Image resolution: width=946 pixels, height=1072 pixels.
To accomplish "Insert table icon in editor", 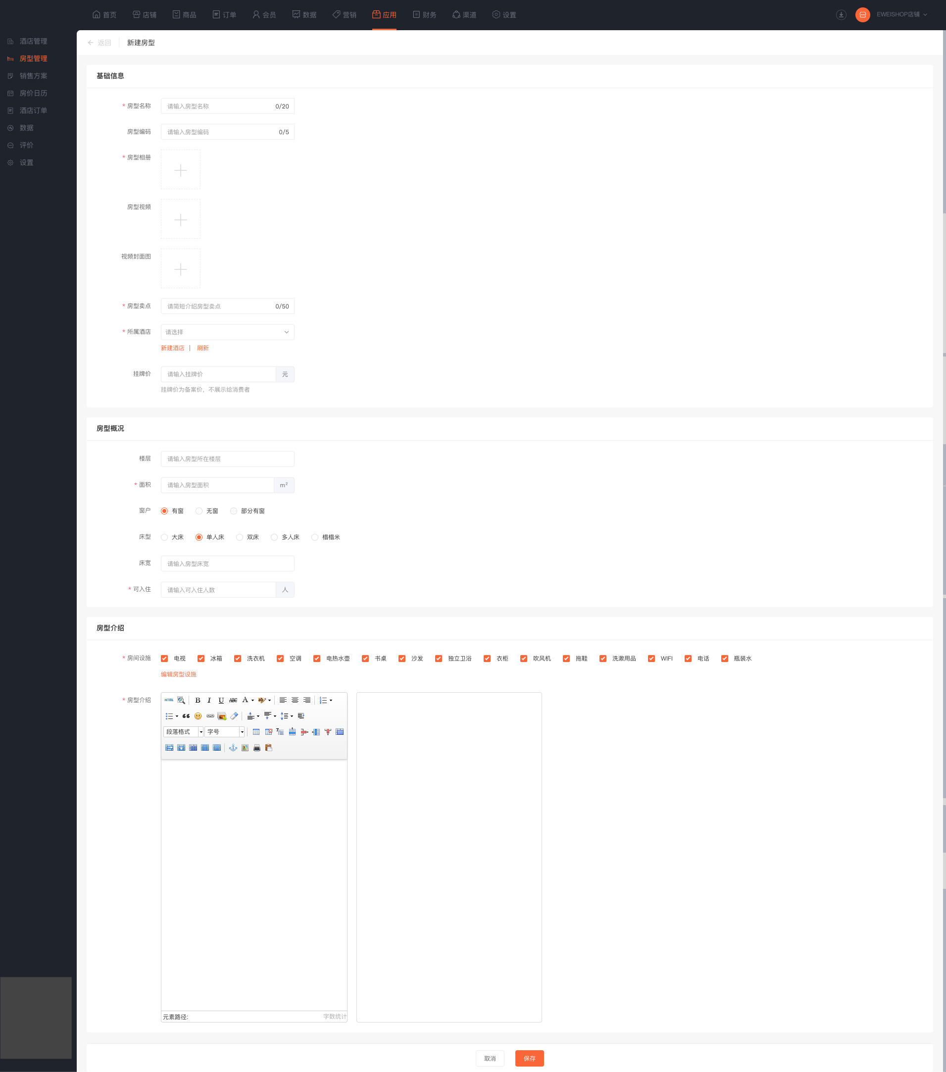I will [x=256, y=732].
